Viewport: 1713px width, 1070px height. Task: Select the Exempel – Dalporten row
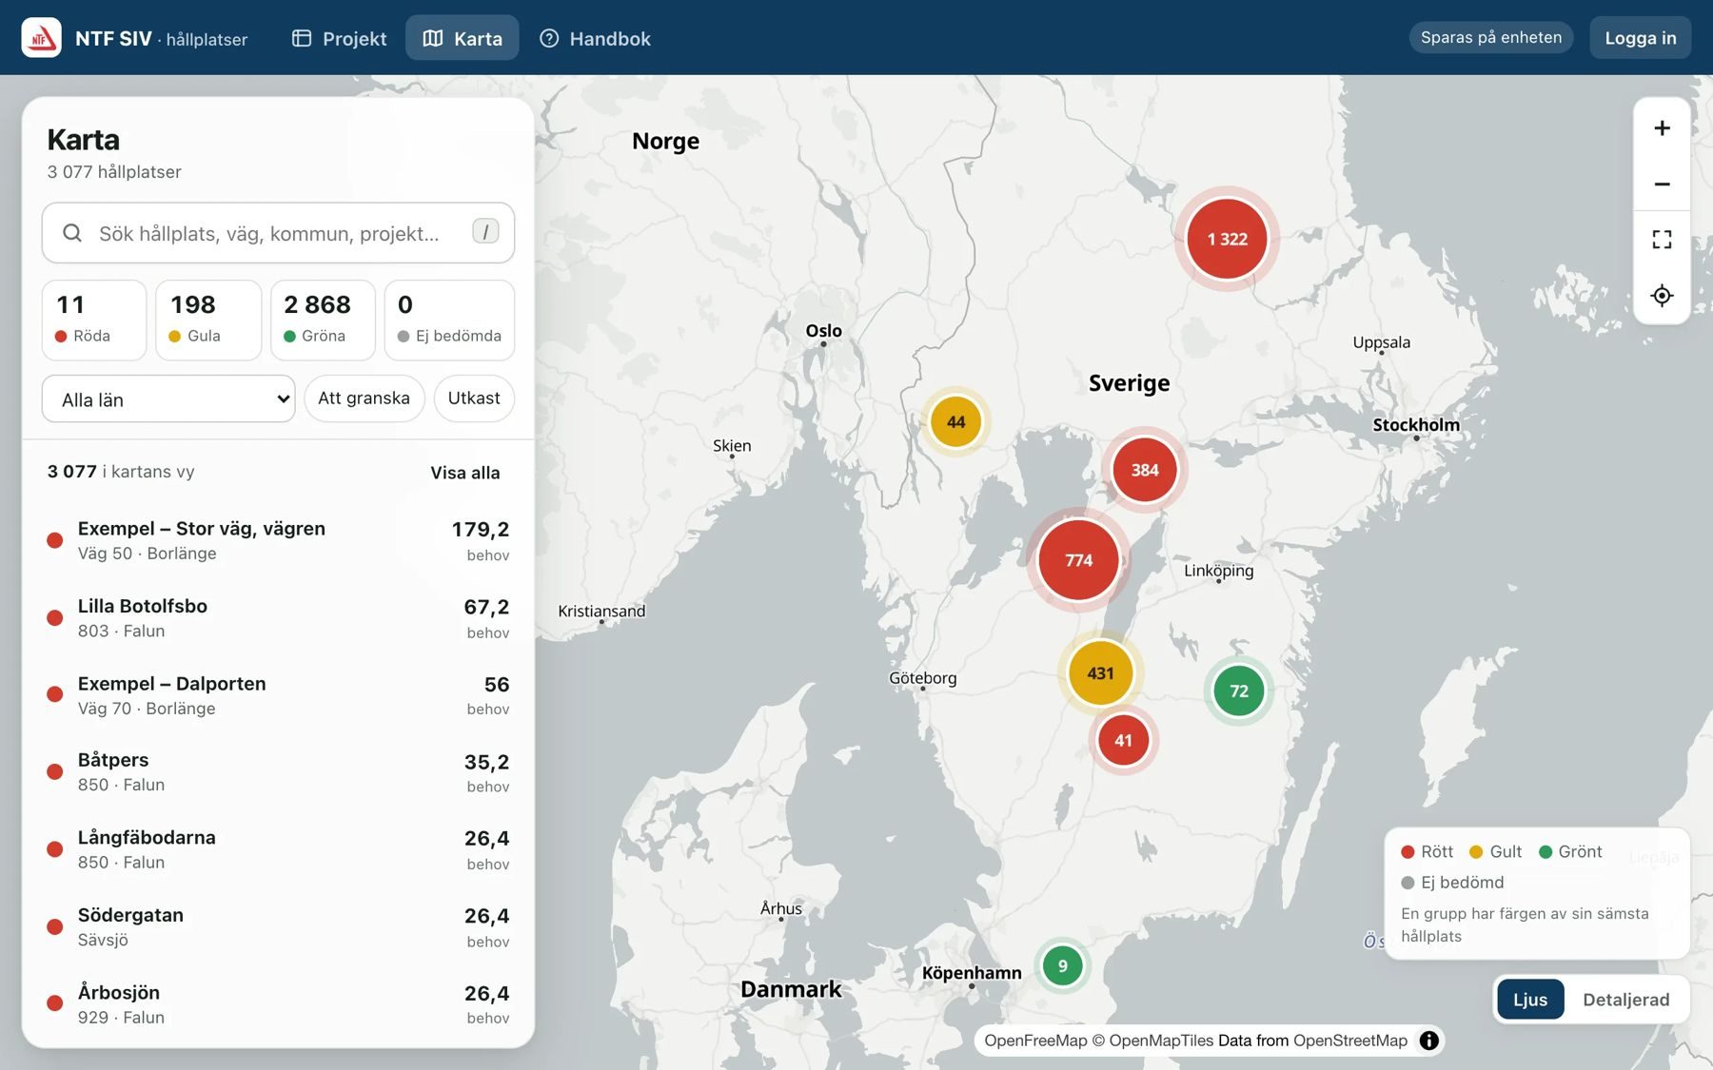pos(278,695)
